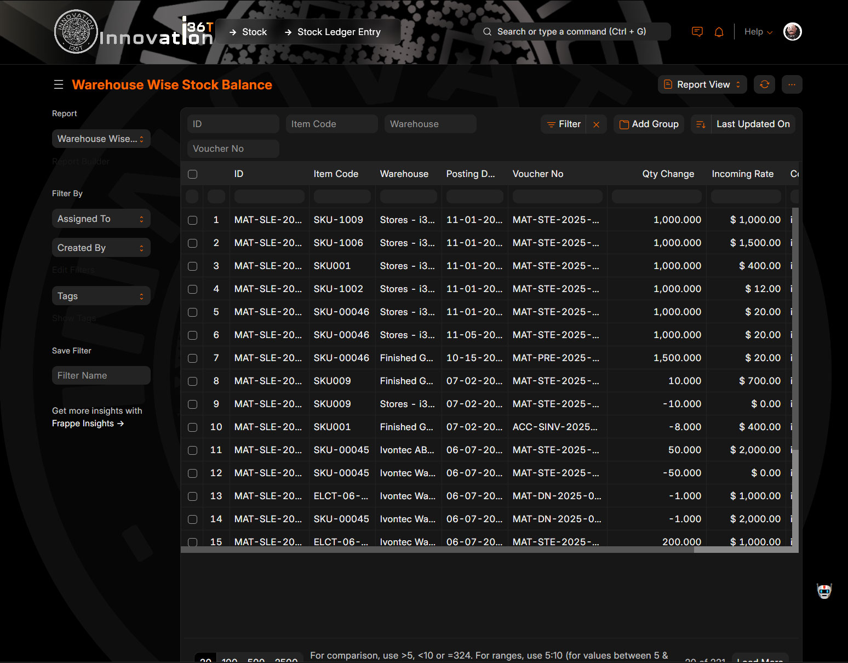Open the Assigned To filter dropdown
Viewport: 848px width, 663px height.
[101, 219]
